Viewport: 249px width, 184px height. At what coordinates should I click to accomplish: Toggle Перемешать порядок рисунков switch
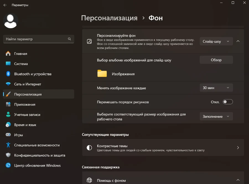coord(228,102)
